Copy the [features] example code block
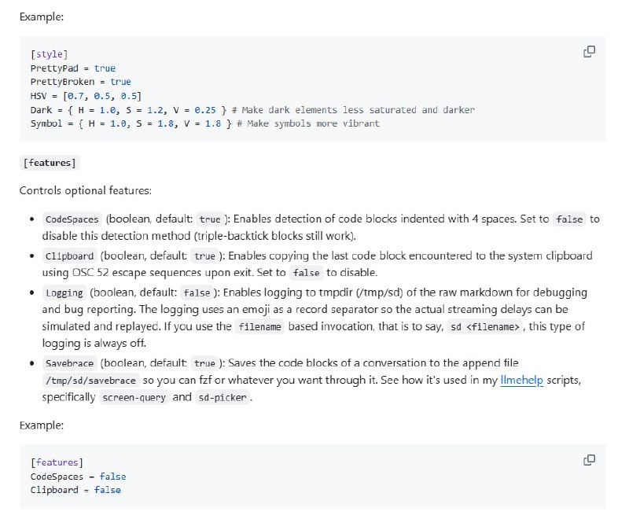The height and width of the screenshot is (530, 629). click(589, 460)
